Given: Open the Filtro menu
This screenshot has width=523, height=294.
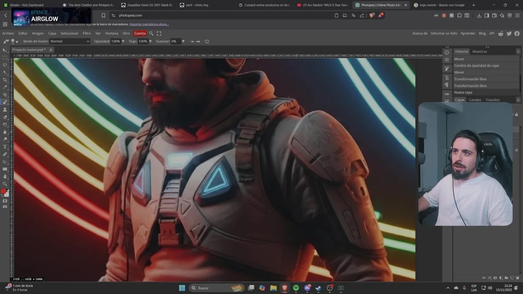Looking at the screenshot, I should coord(87,33).
